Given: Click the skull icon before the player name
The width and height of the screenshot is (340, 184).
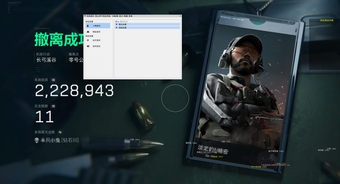Looking at the screenshot, I should coord(37,140).
